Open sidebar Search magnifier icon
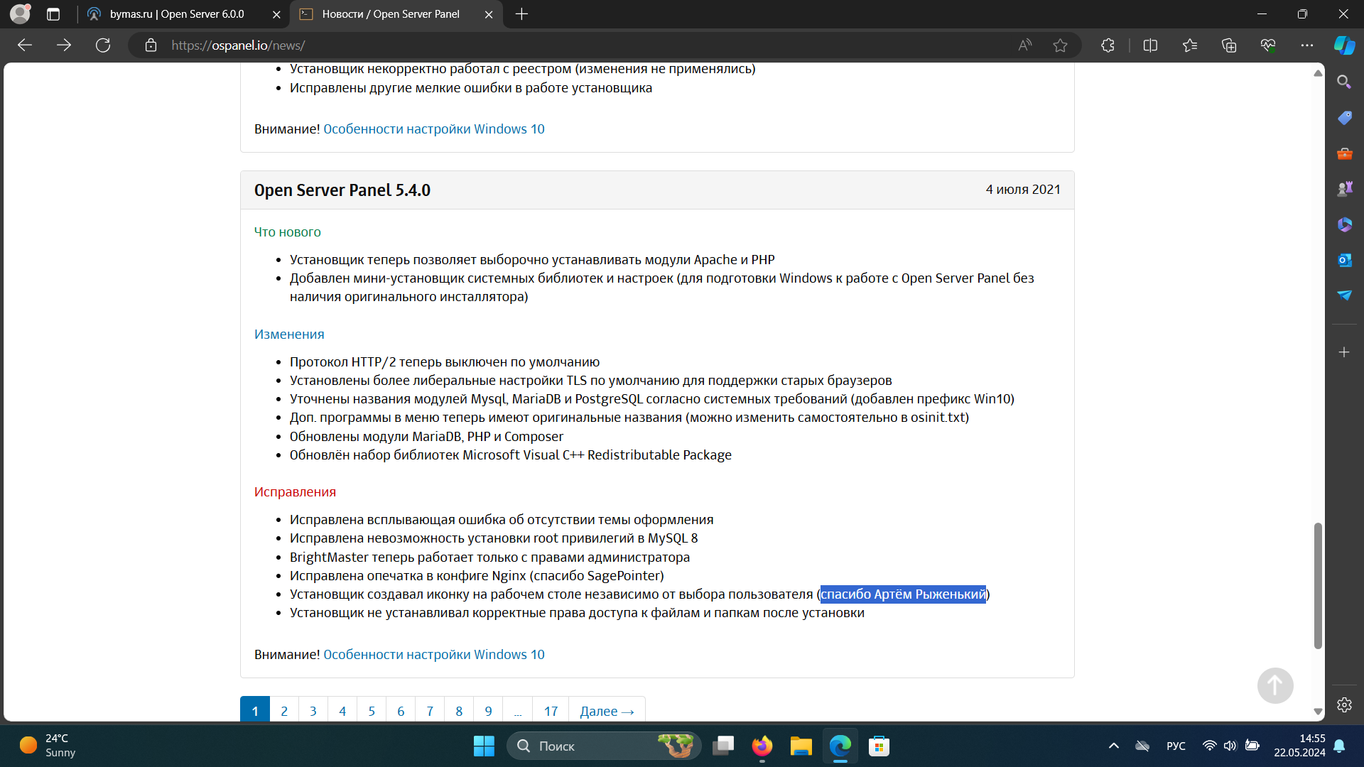This screenshot has height=767, width=1364. (x=1344, y=82)
